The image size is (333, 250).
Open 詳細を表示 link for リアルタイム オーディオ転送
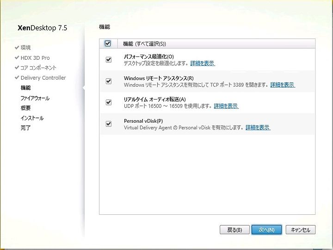[226, 106]
